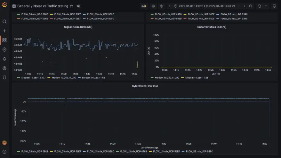Open the yellow color swatch of FLOW_US mix_UDP 56EF in ByteBlower legend
The height and width of the screenshot is (158, 281).
(x=150, y=151)
